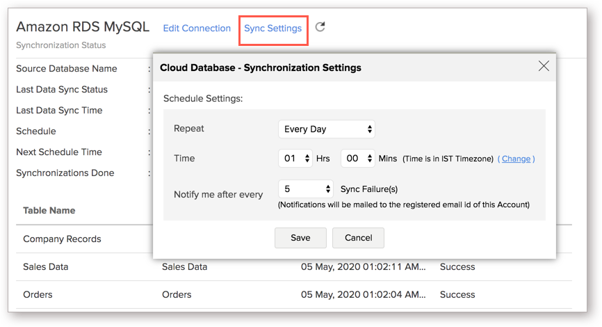Click the refresh sync status icon

[320, 27]
